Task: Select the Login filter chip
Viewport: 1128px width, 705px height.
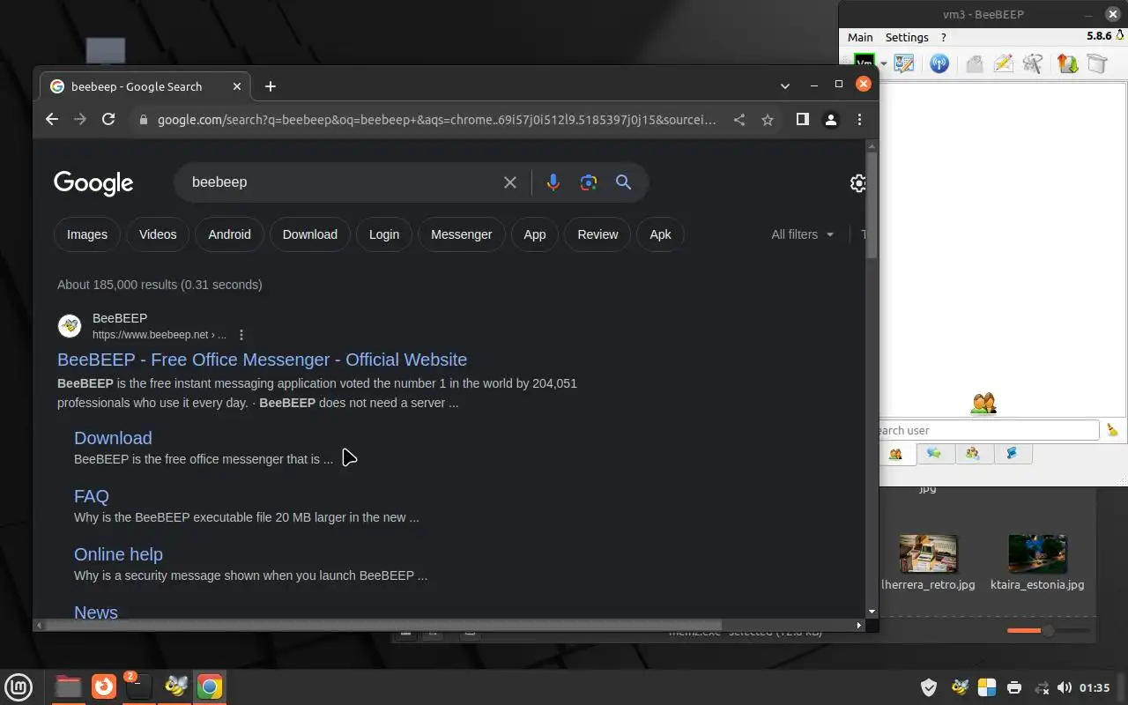Action: [384, 234]
